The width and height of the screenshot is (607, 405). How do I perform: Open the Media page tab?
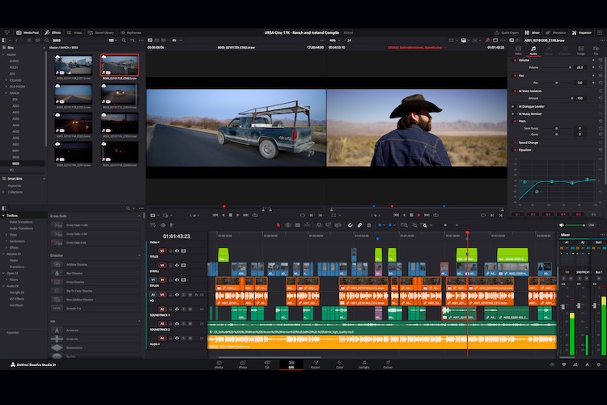tap(219, 364)
